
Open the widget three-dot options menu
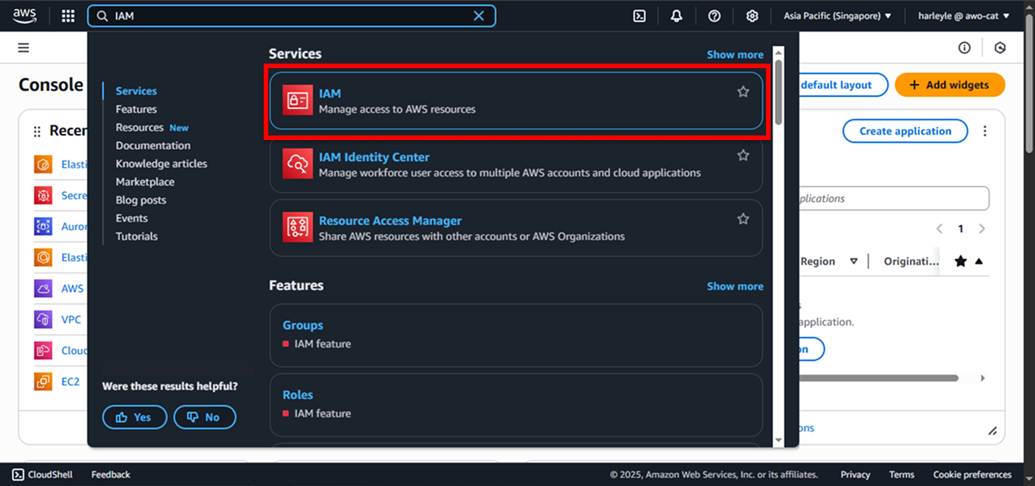tap(985, 131)
